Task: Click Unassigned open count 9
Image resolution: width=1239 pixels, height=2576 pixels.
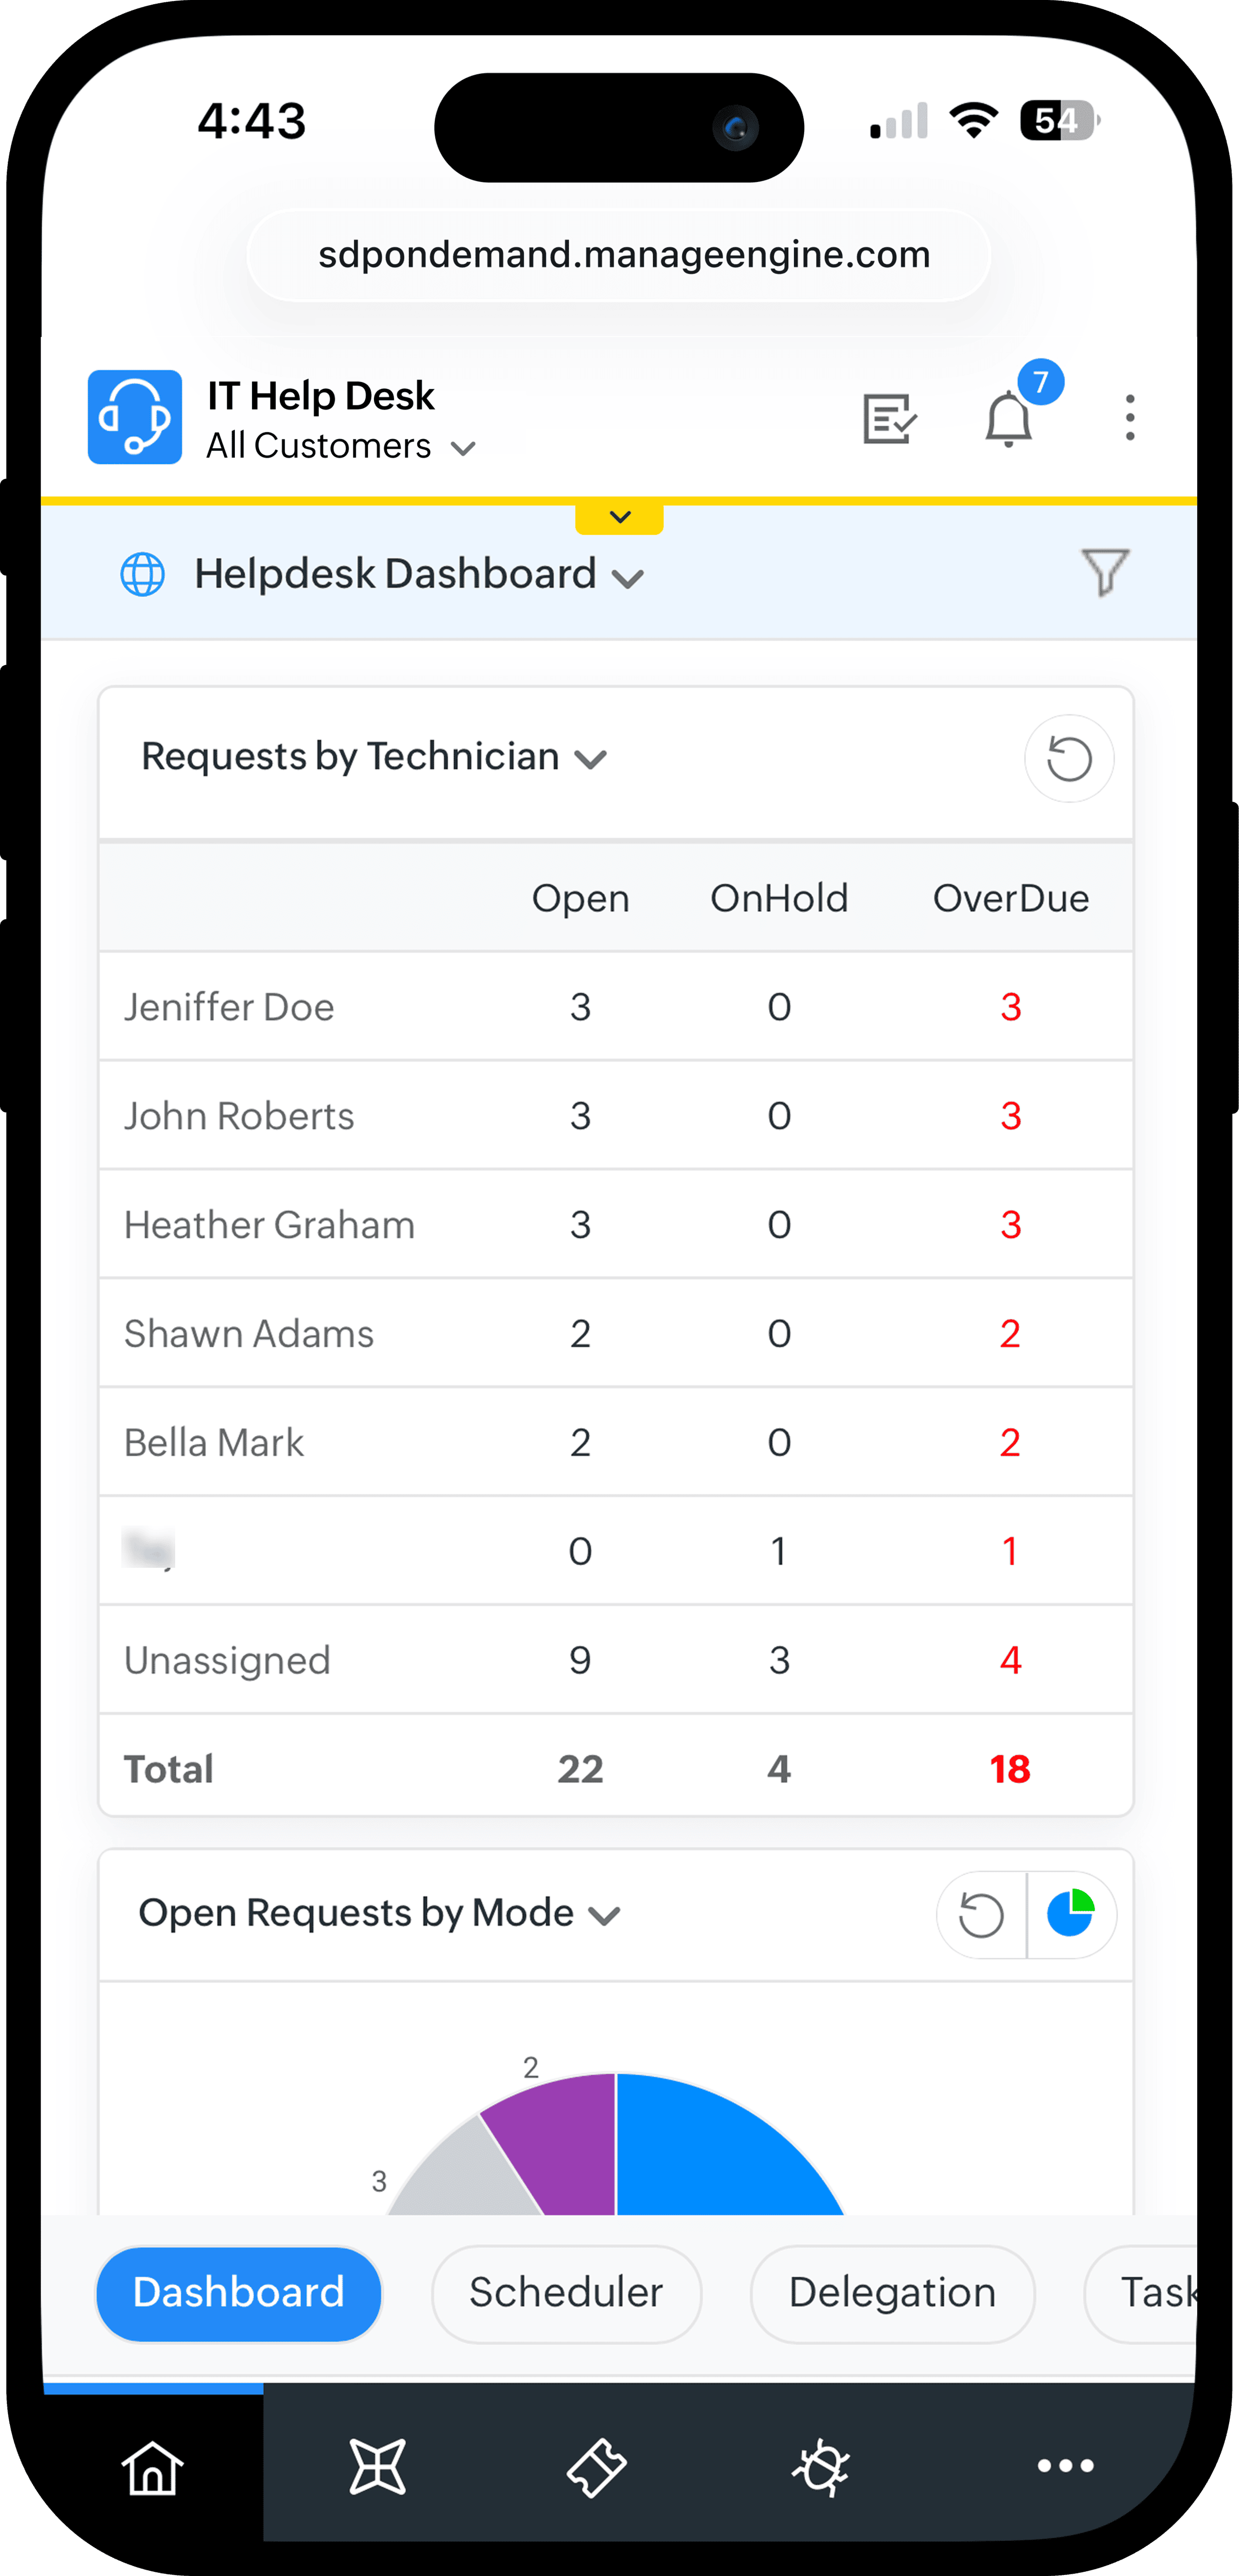Action: [580, 1661]
